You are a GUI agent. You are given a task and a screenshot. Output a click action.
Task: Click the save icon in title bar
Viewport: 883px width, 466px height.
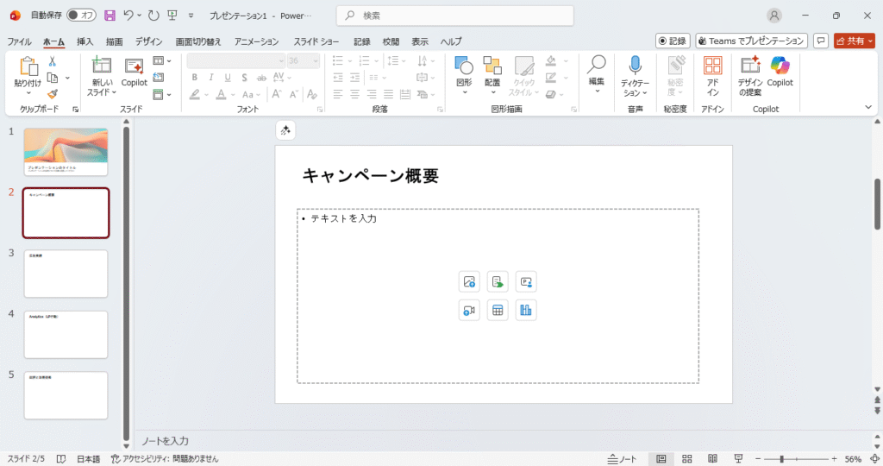tap(110, 16)
